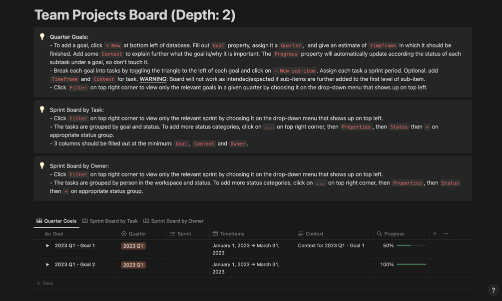502x301 pixels.
Task: Expand the 2023 Q1 - Goal 1 row
Action: tap(47, 246)
